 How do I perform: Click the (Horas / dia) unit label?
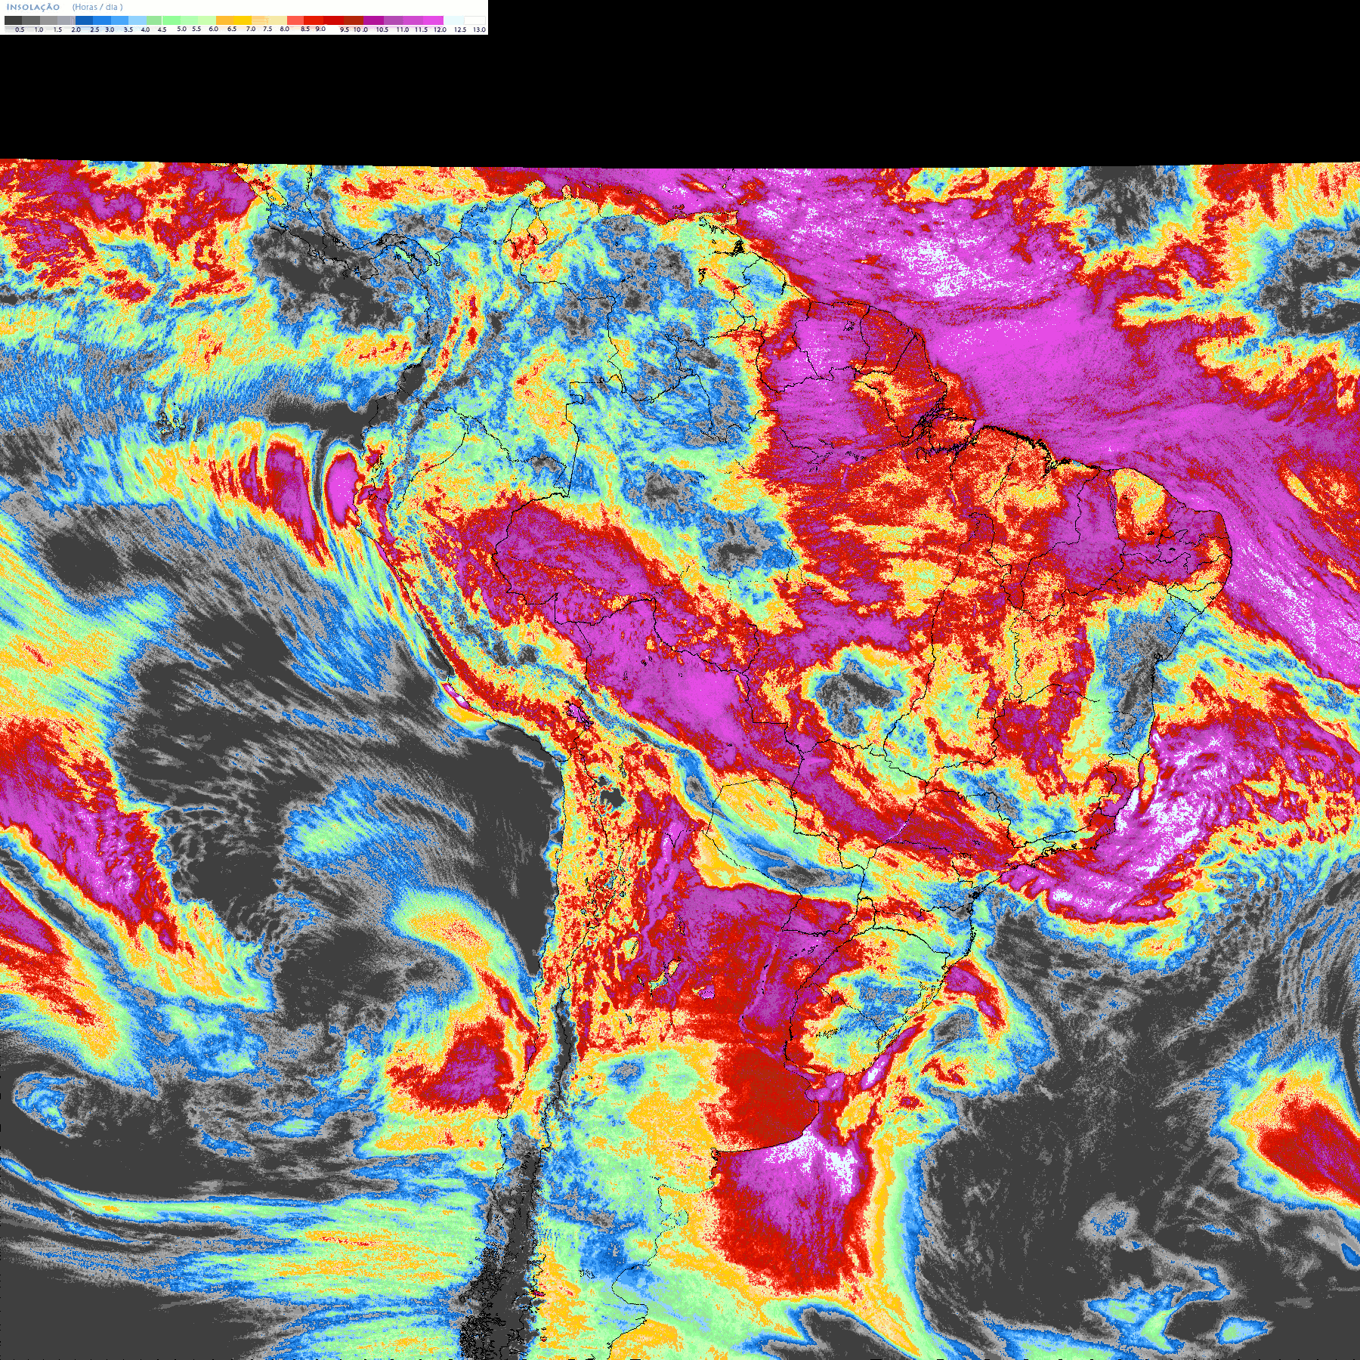click(97, 7)
